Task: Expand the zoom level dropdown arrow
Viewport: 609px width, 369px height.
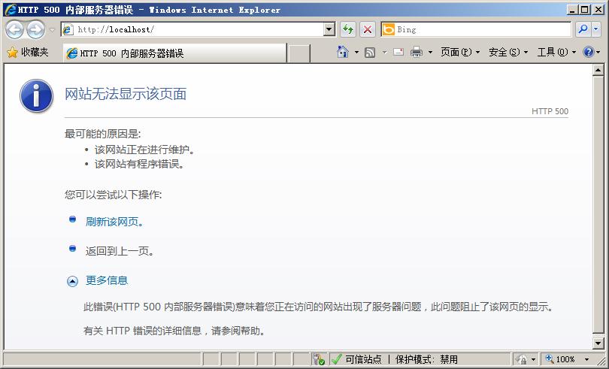Action: click(587, 359)
